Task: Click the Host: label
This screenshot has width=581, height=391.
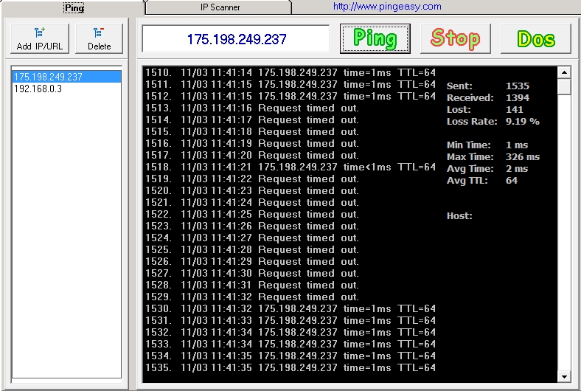Action: pyautogui.click(x=459, y=215)
